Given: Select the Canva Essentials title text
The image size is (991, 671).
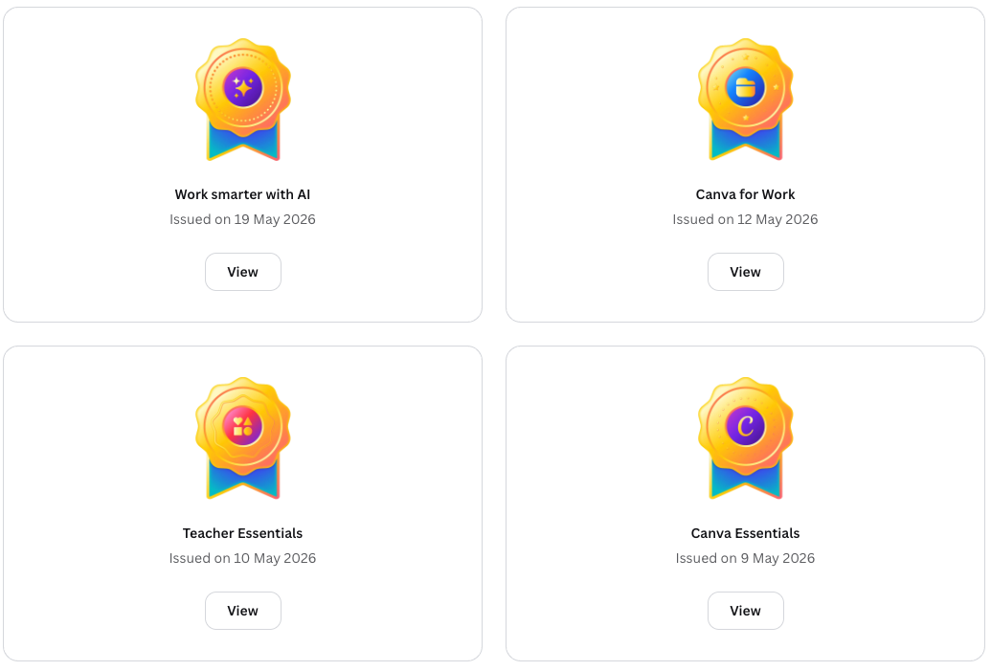Looking at the screenshot, I should click(745, 533).
